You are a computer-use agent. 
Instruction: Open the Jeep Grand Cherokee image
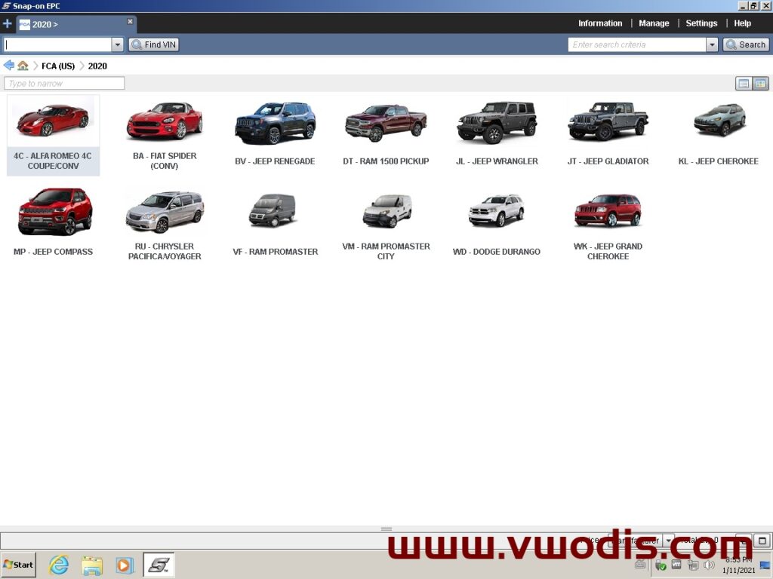(608, 210)
